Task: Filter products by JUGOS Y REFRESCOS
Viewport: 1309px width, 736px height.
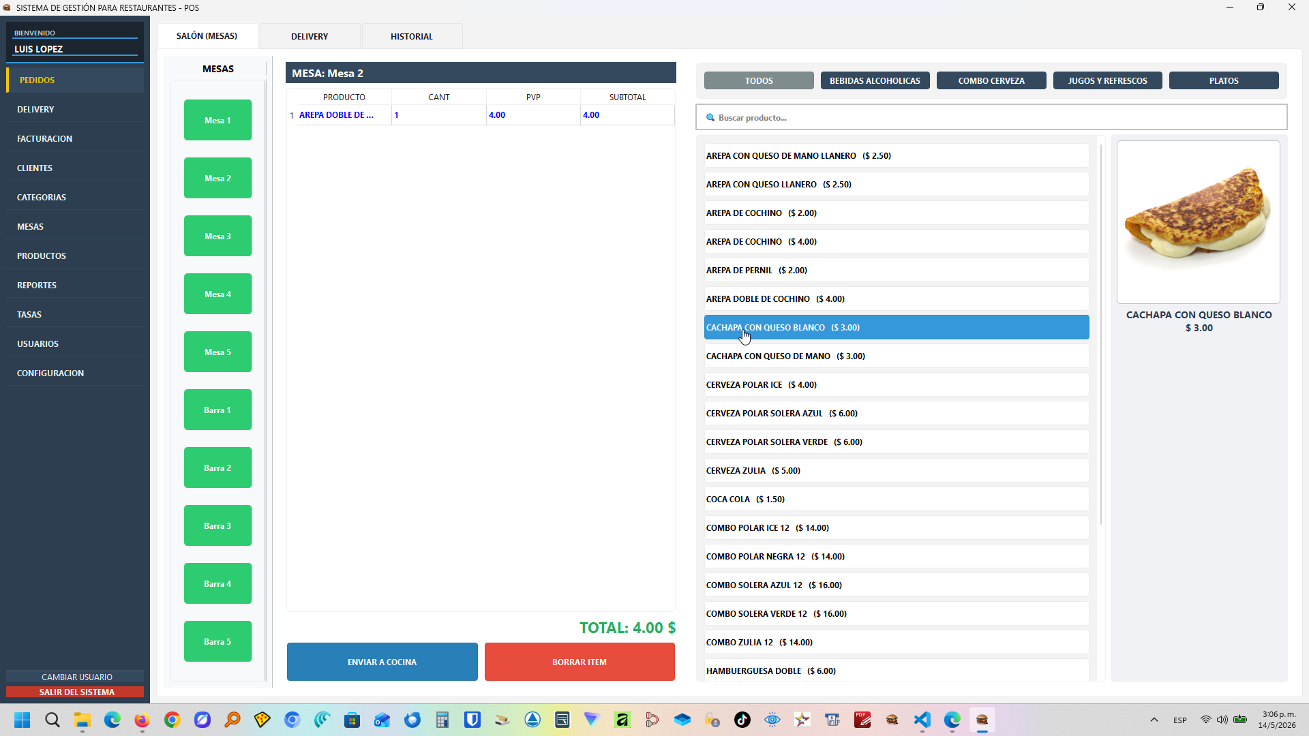Action: (x=1107, y=80)
